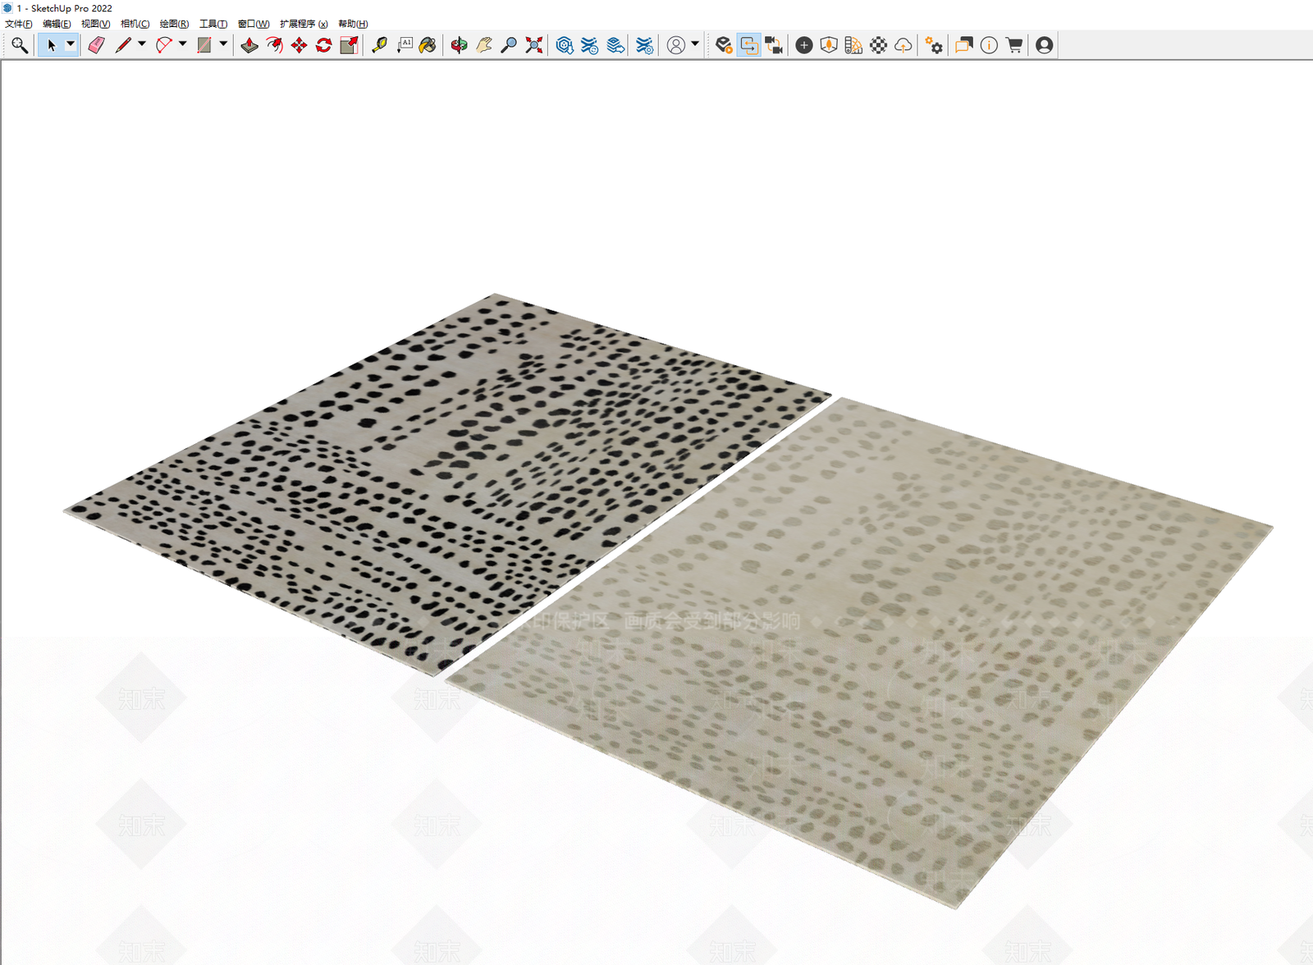Activate the Push/Pull tool

coord(249,45)
